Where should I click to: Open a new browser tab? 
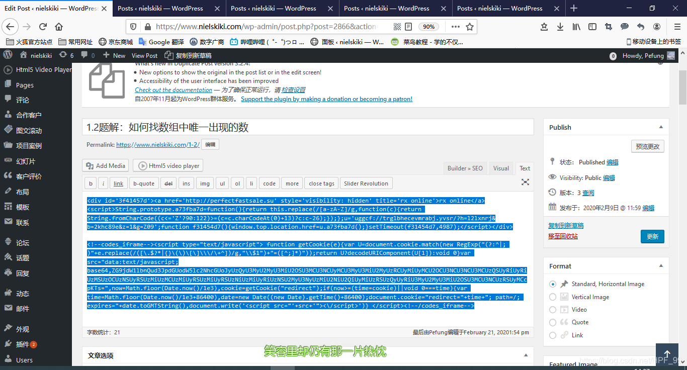tap(574, 8)
